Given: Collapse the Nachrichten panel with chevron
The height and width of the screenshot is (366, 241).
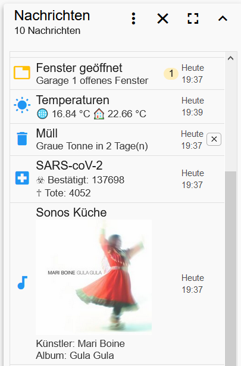Looking at the screenshot, I should [223, 18].
